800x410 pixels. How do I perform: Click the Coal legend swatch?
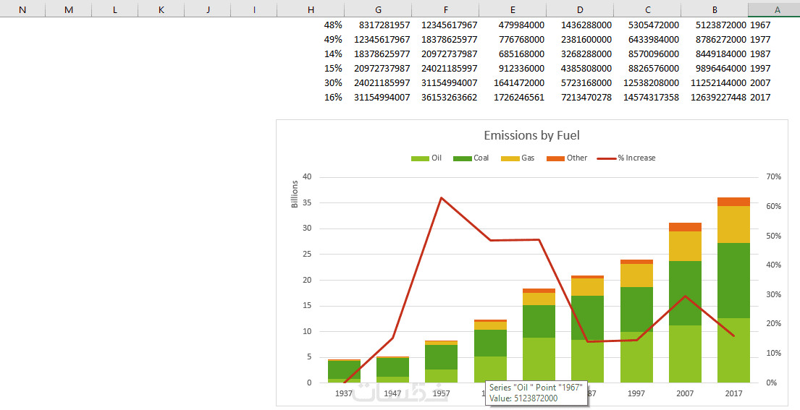coord(462,158)
